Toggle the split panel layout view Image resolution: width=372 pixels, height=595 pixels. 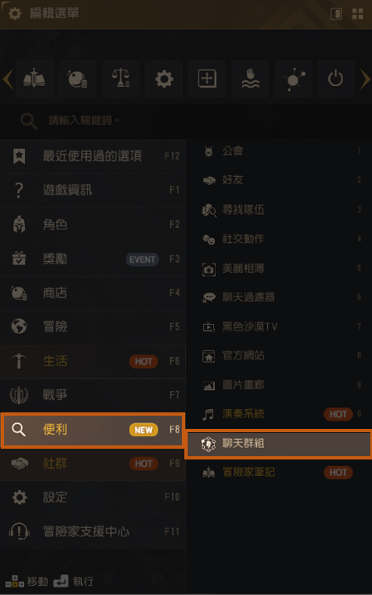click(336, 14)
